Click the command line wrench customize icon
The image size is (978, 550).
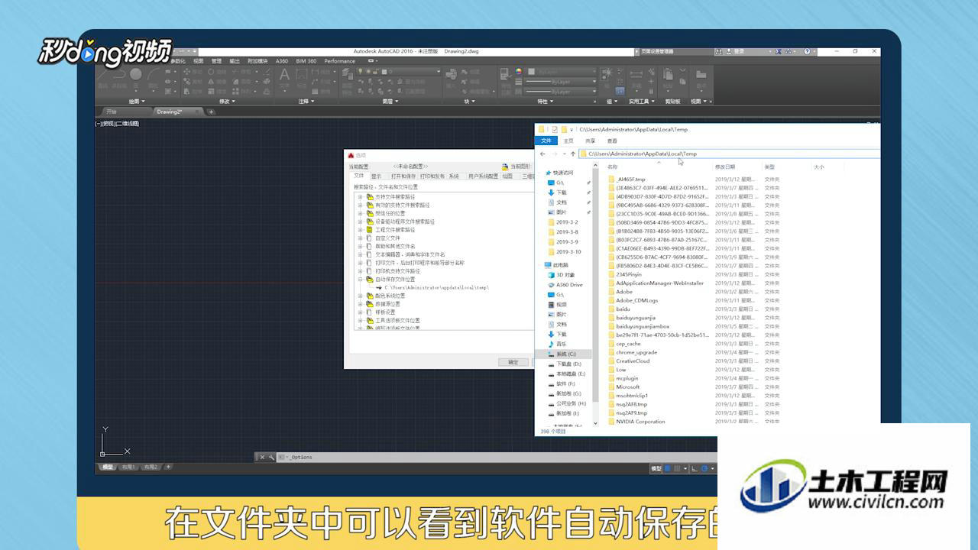[271, 458]
